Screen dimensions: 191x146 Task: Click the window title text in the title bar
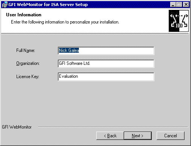coord(48,5)
